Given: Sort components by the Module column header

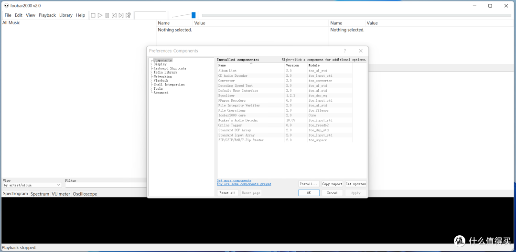Looking at the screenshot, I should coord(330,65).
